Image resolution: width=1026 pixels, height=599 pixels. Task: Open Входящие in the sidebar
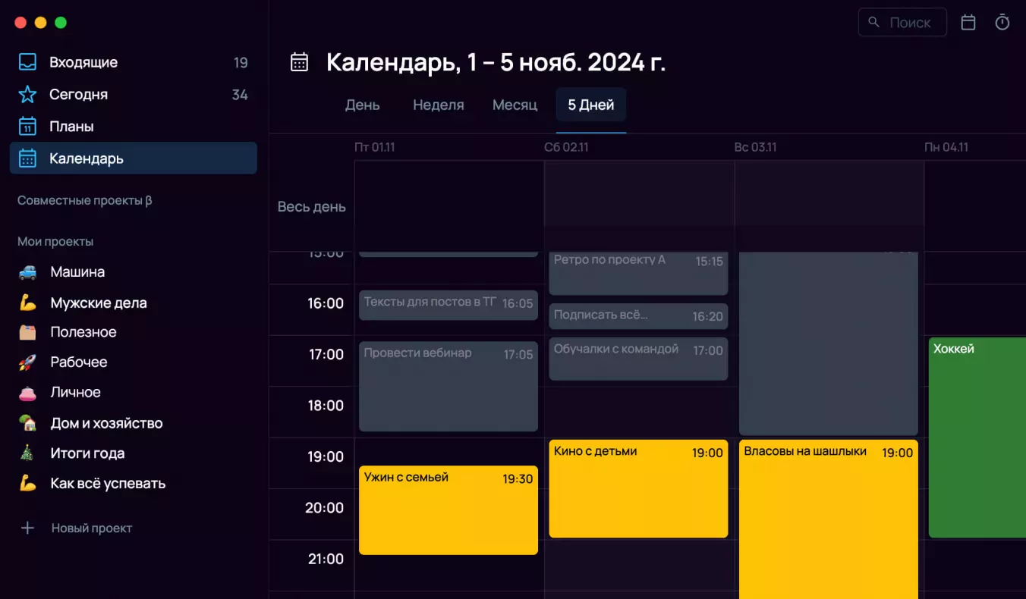[x=134, y=62]
